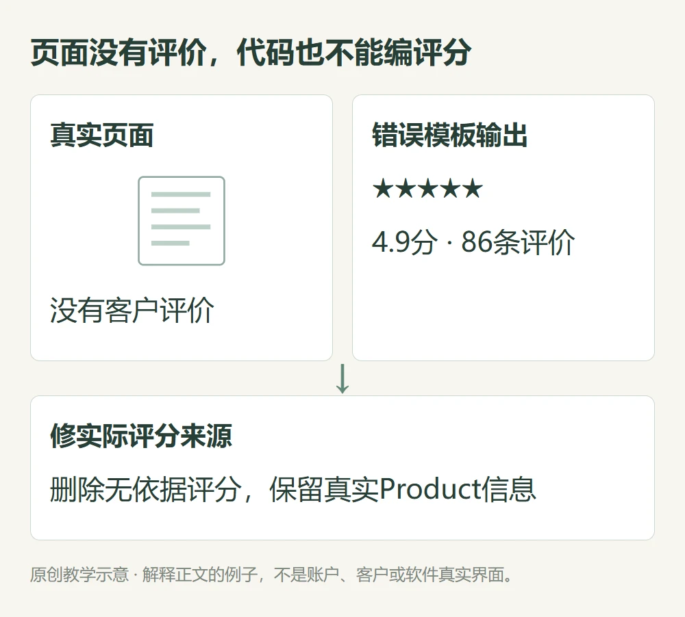Select the headline 页面没有评价，代码也不能编评分
The height and width of the screenshot is (617, 685).
(x=251, y=53)
